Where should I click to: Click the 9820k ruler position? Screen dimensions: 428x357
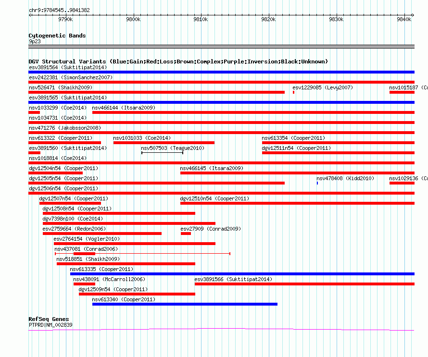[268, 19]
